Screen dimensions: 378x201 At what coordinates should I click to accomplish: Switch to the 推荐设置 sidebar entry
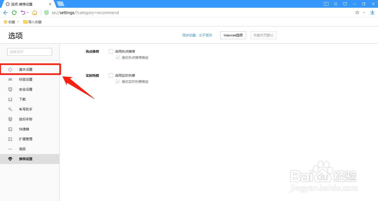click(x=26, y=159)
